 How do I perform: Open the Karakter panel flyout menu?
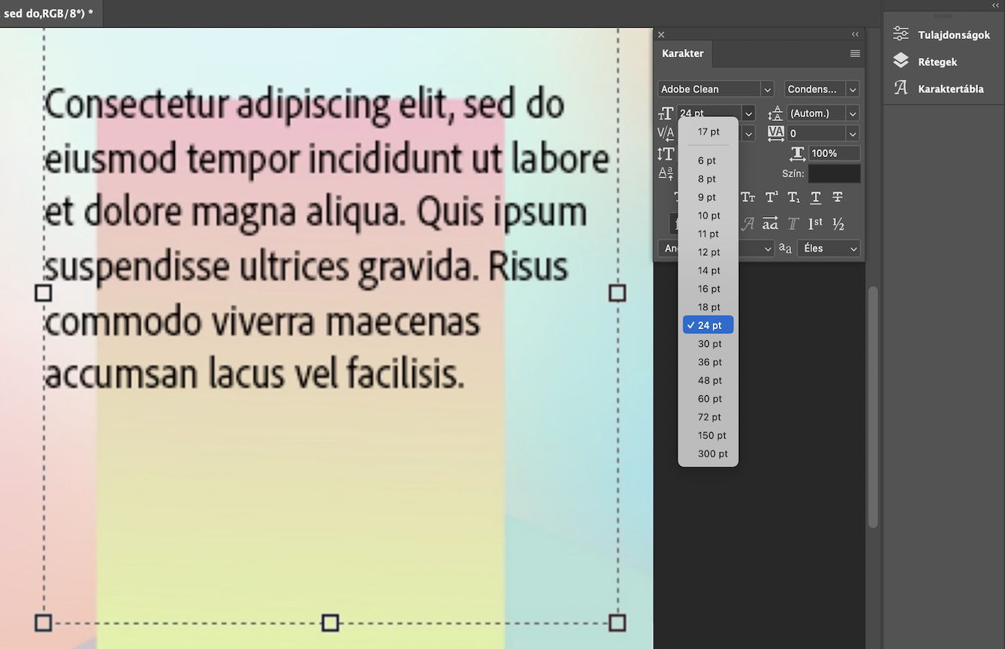pyautogui.click(x=855, y=53)
